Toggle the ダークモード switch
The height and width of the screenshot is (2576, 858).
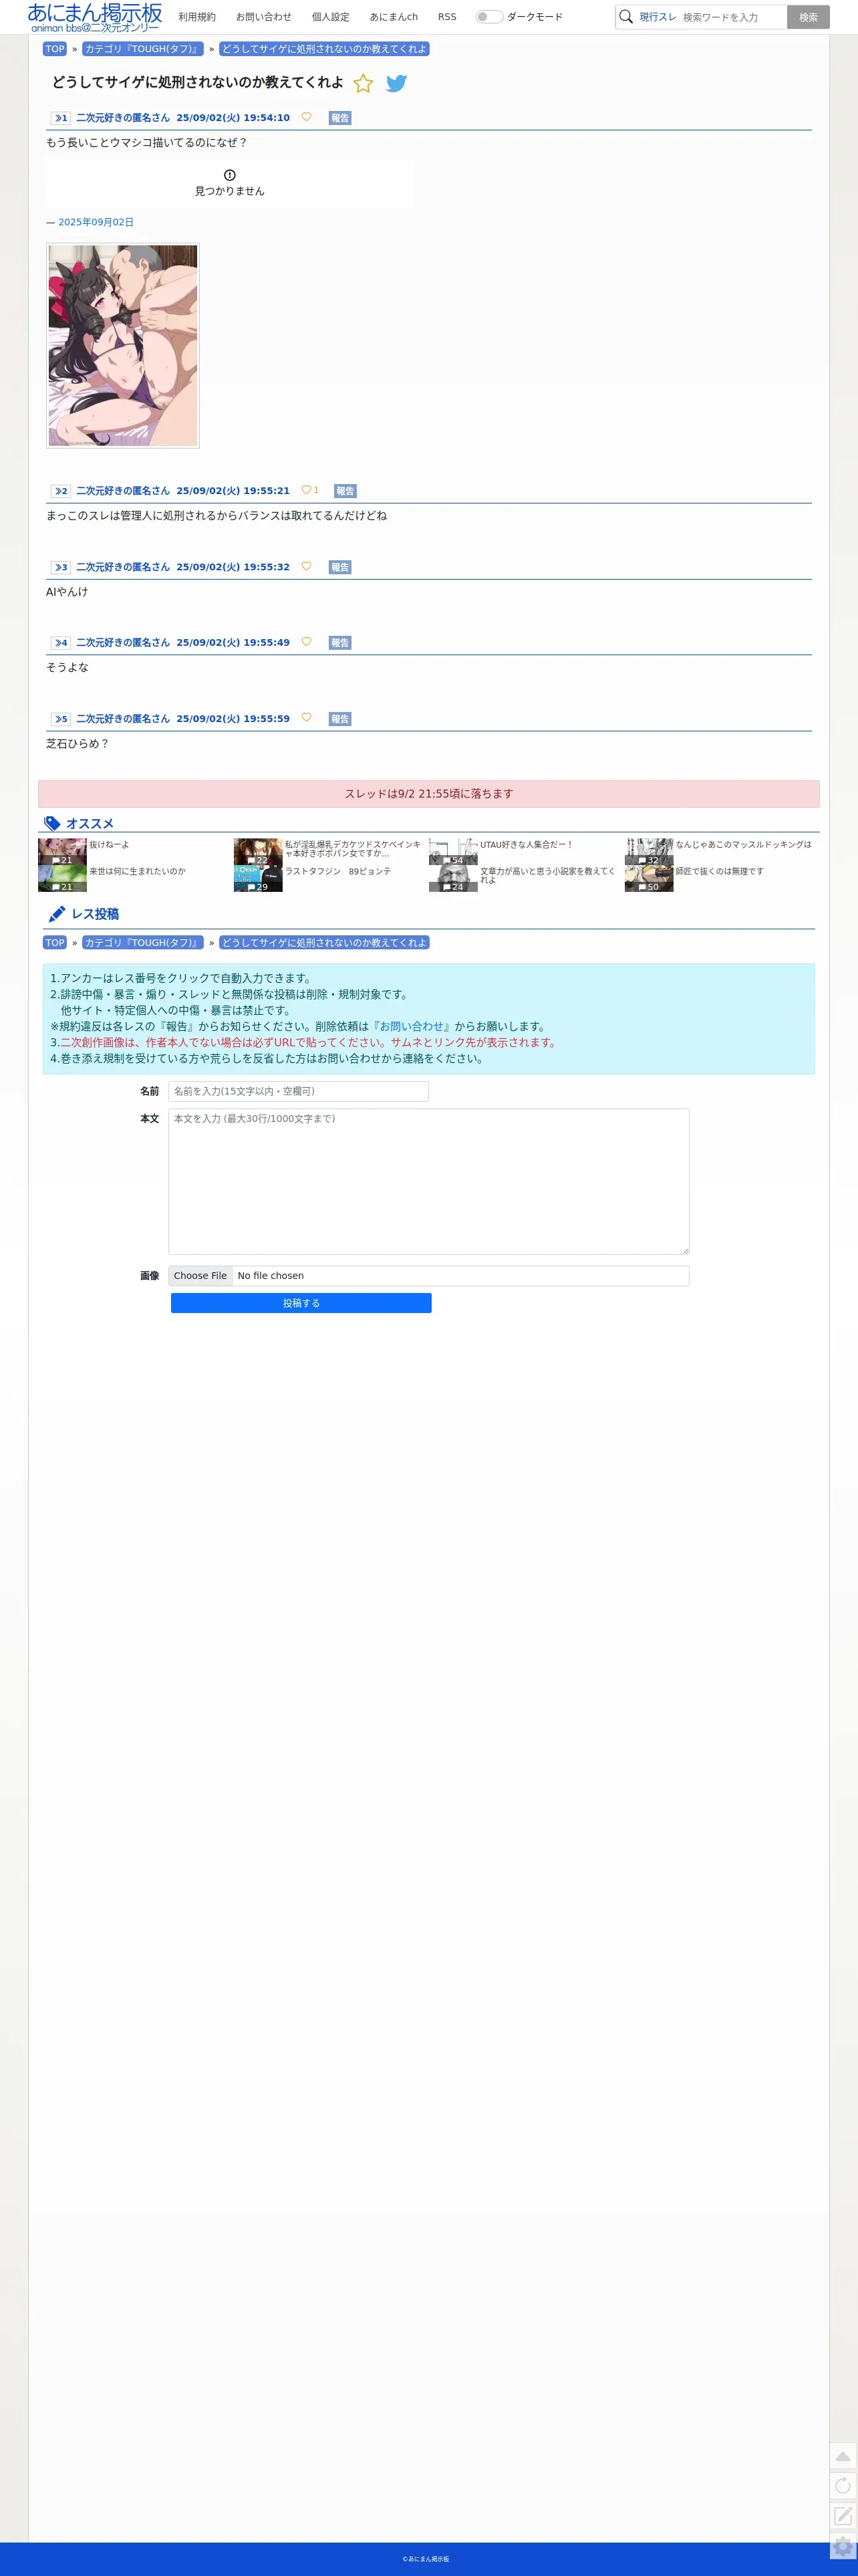coord(489,17)
